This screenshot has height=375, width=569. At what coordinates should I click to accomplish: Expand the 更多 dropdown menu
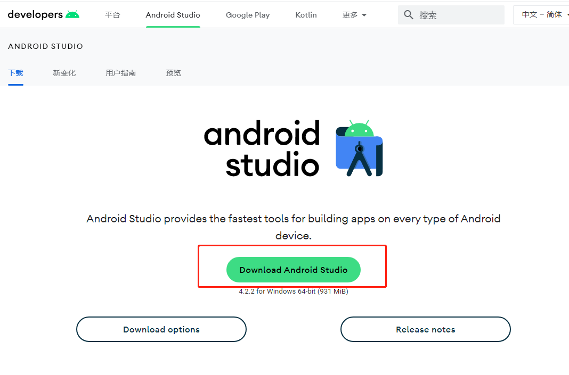pyautogui.click(x=354, y=15)
